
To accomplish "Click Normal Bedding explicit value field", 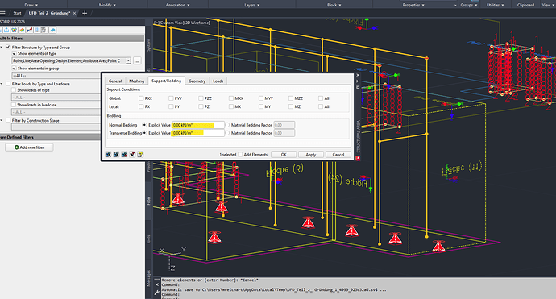I will (x=198, y=125).
